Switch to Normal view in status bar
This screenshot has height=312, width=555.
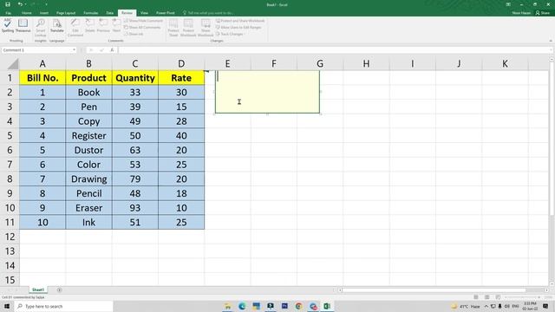click(x=476, y=297)
